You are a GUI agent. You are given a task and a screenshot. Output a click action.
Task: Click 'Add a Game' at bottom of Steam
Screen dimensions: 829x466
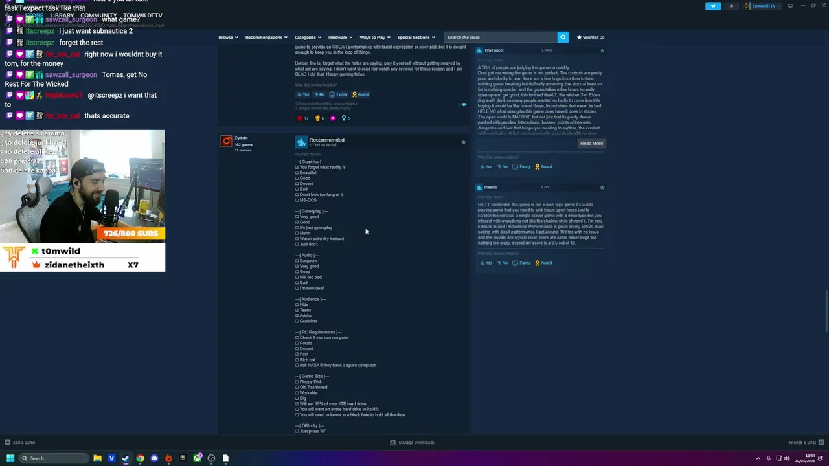[20, 443]
